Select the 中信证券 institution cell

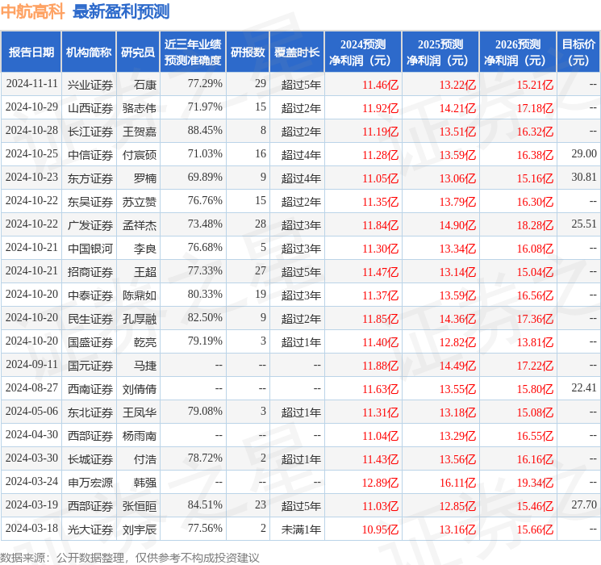point(90,155)
